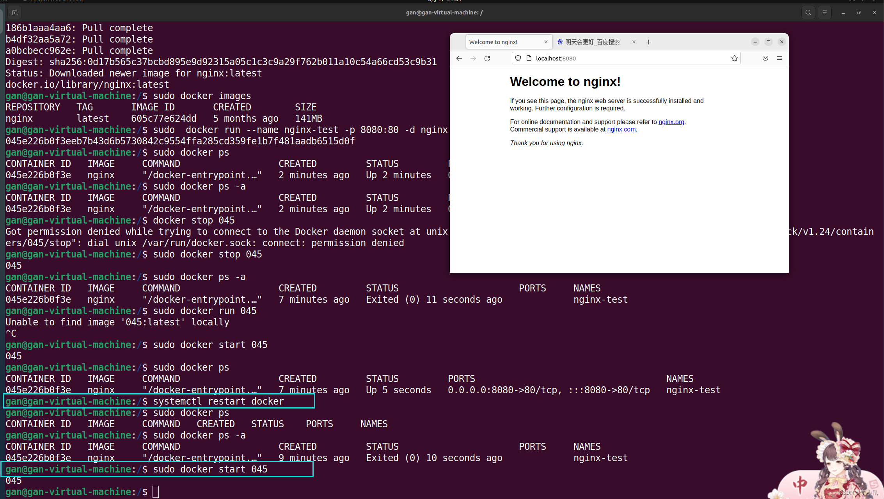Click 'docker.io/library/nginx:latest' line
The width and height of the screenshot is (884, 499).
click(x=87, y=84)
